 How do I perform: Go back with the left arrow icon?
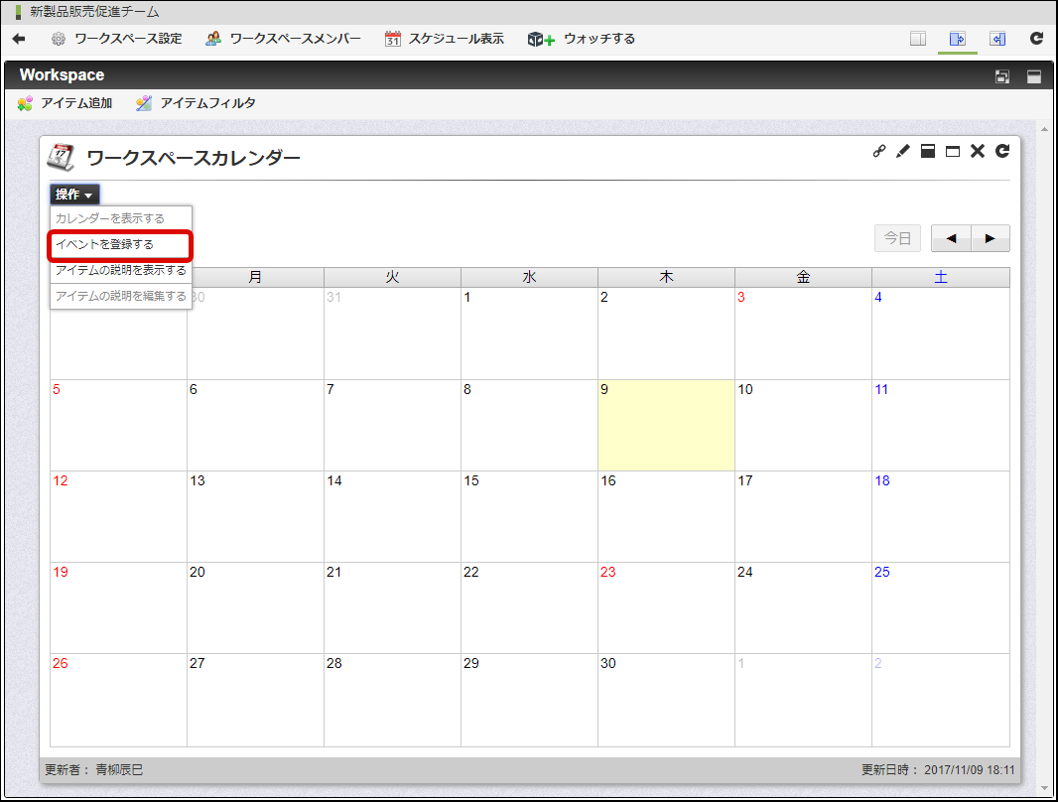[x=19, y=39]
